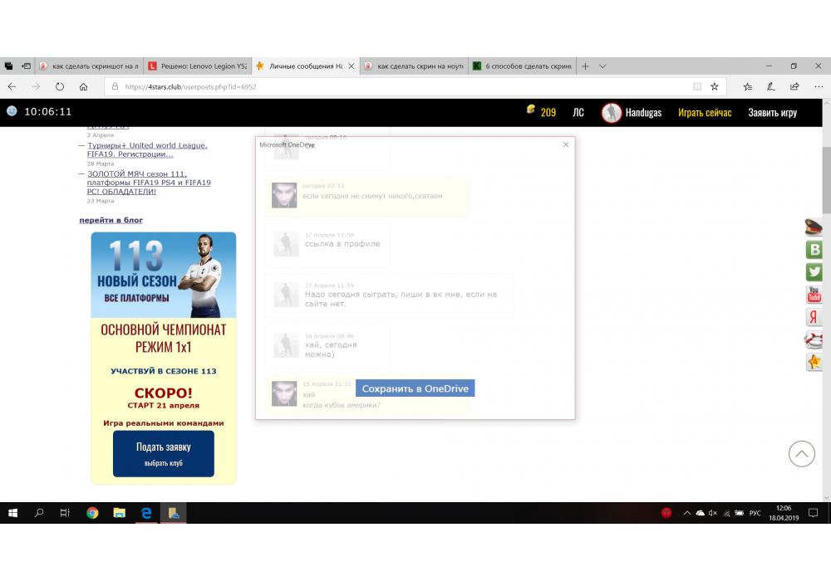Add page to favorites with star icon
Screen dimensions: 831x581
click(x=714, y=86)
